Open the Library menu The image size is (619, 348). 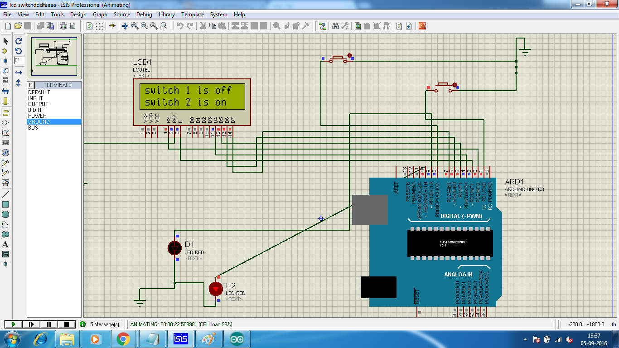(x=167, y=14)
